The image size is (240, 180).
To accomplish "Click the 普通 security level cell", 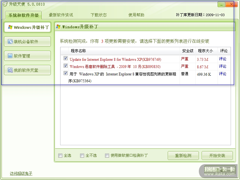I will pyautogui.click(x=185, y=74).
